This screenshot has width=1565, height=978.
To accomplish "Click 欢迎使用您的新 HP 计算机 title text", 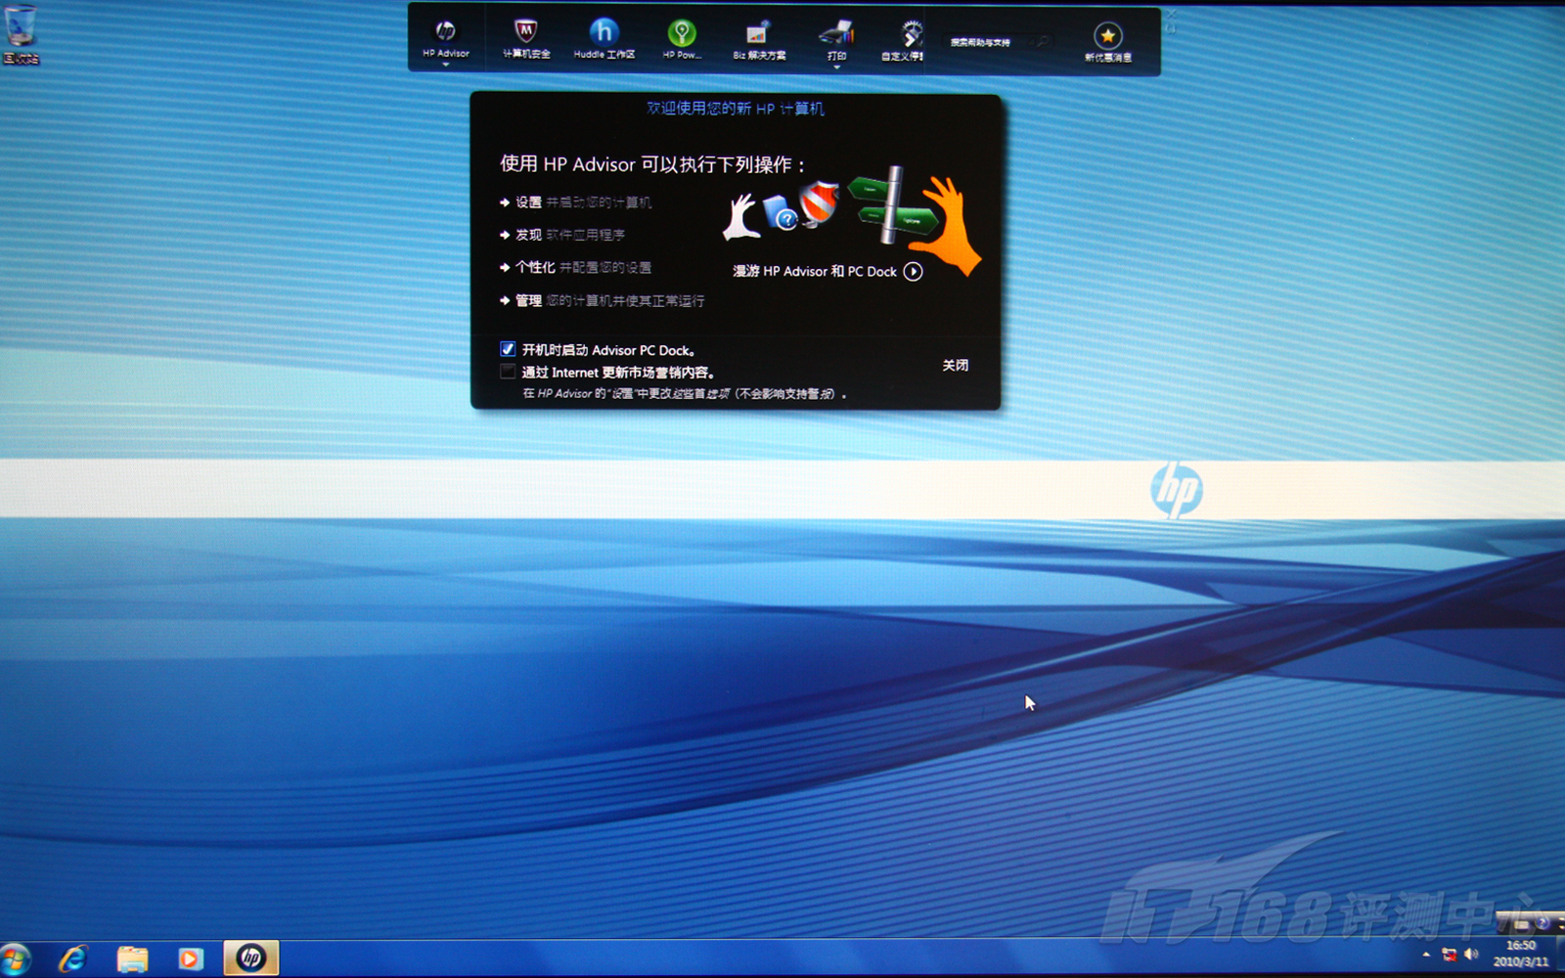I will (736, 109).
